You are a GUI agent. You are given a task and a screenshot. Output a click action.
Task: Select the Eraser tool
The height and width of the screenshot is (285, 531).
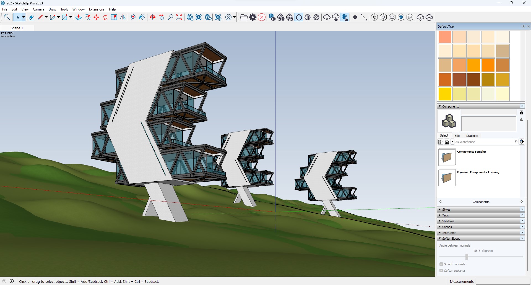click(31, 17)
